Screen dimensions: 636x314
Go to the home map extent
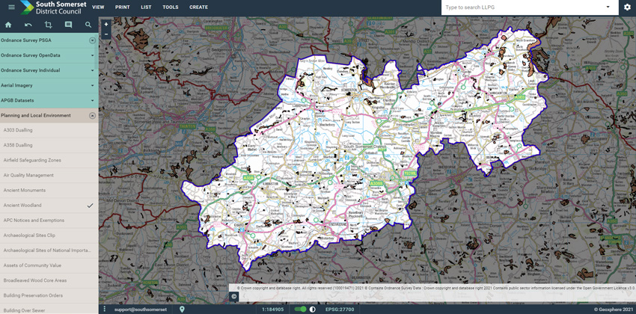[x=8, y=25]
